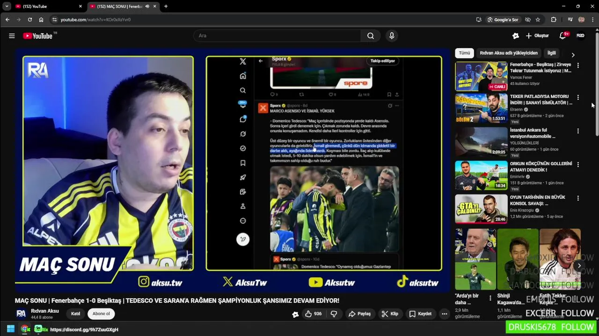Click the YouTube sparkle icon beside Oluştur
Screen dimensions: 599x336
pos(516,36)
